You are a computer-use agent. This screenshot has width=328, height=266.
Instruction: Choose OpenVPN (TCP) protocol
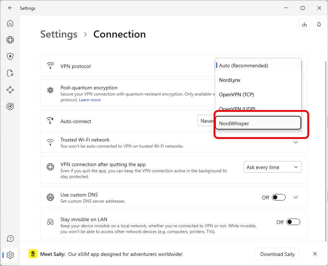pyautogui.click(x=258, y=94)
